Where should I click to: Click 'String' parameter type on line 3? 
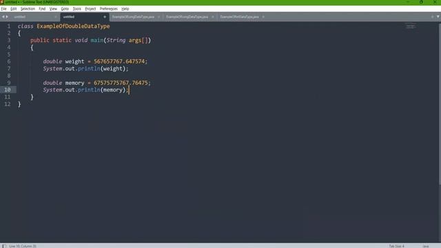click(x=116, y=40)
